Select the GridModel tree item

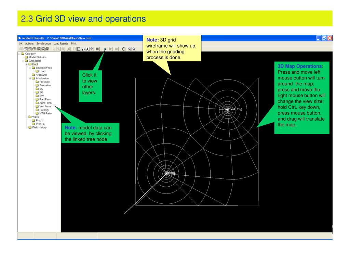point(35,61)
